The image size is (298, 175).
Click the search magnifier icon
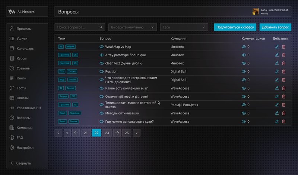(x=101, y=27)
